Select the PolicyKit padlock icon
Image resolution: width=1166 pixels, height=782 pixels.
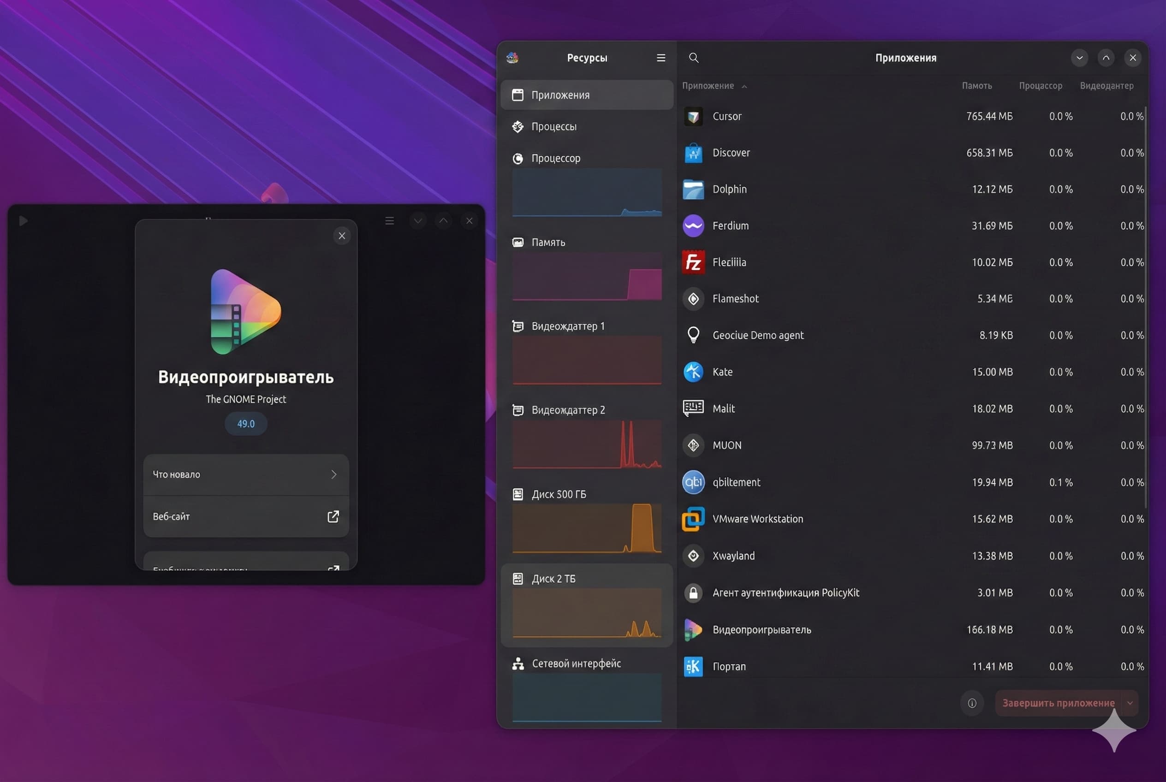click(693, 593)
